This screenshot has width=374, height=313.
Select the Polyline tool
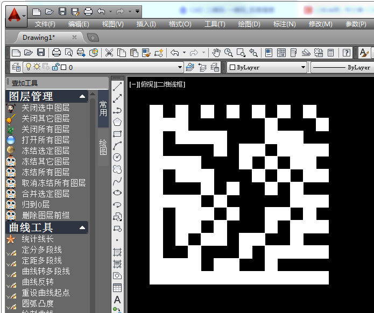pos(117,110)
